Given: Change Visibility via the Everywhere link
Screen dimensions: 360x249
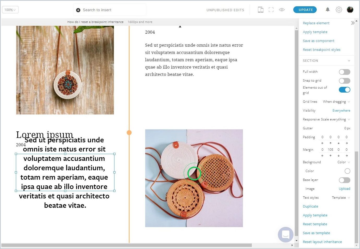Looking at the screenshot, I should (x=341, y=111).
